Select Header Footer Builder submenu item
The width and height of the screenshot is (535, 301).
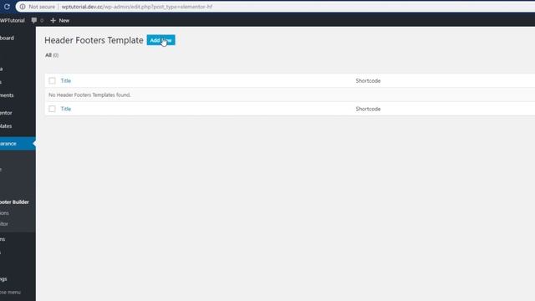[15, 202]
